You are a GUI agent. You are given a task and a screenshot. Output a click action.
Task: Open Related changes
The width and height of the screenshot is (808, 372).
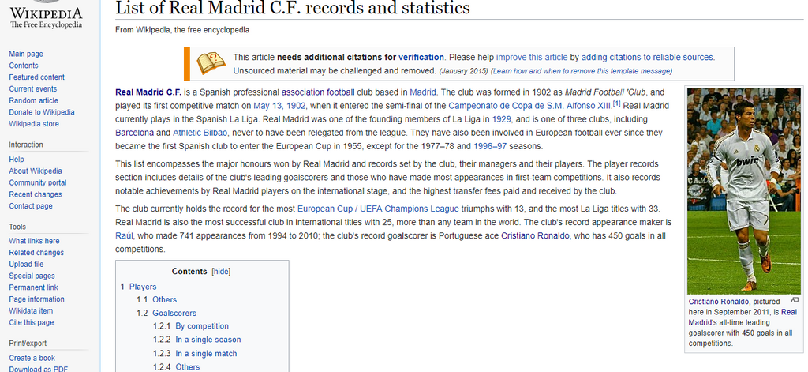(36, 253)
